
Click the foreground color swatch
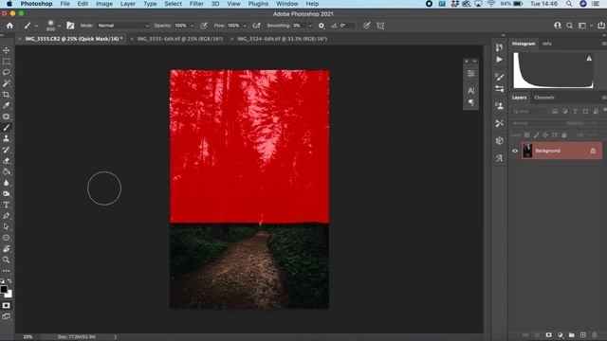[x=4, y=289]
